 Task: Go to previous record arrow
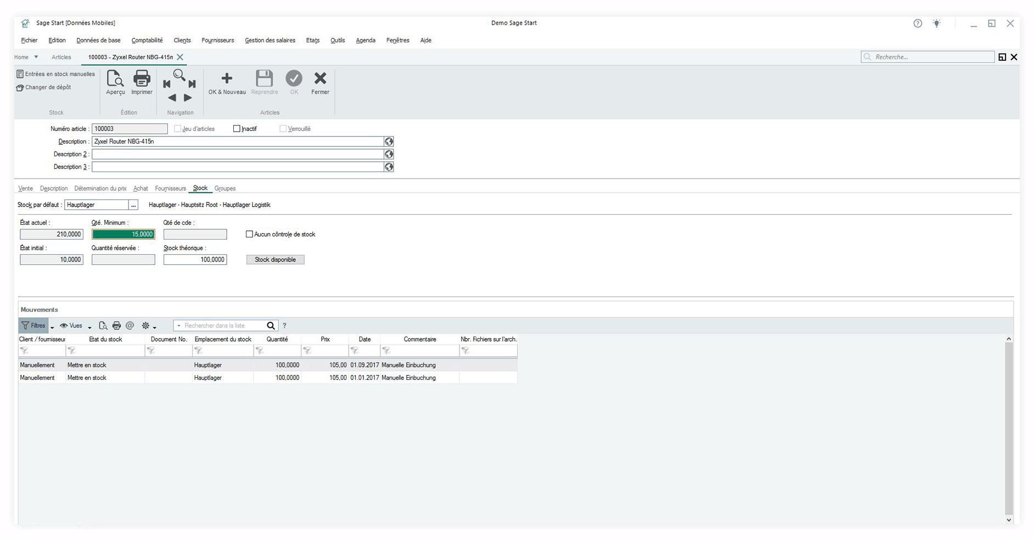coord(172,98)
